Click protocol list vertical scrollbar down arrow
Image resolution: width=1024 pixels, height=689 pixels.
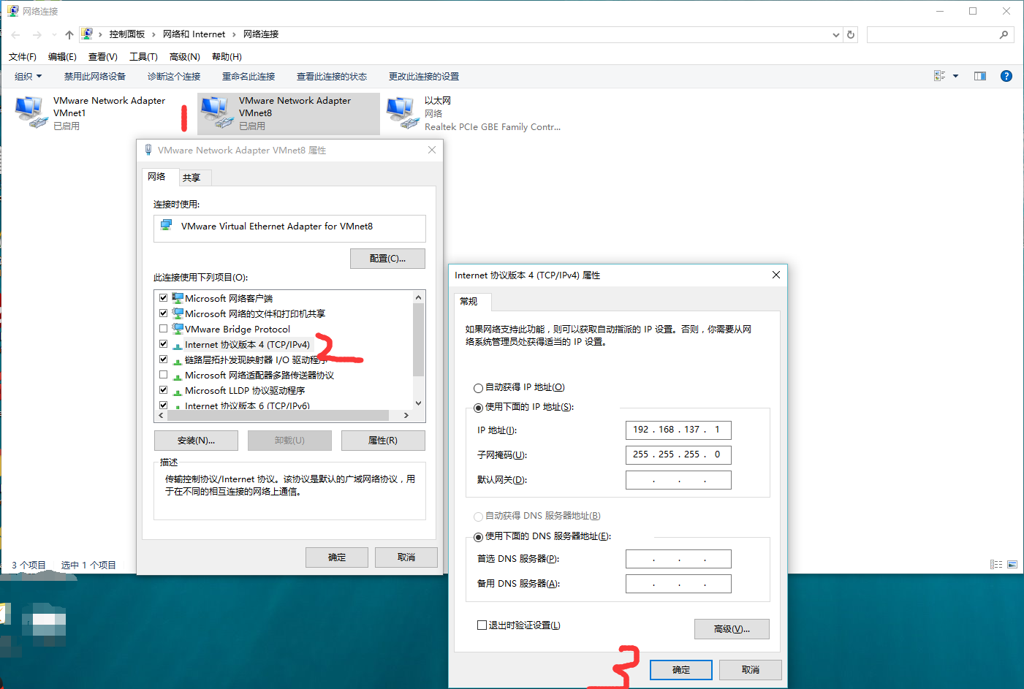point(418,403)
